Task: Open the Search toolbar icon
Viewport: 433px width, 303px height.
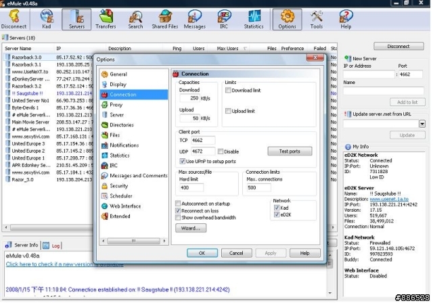Action: [135, 20]
